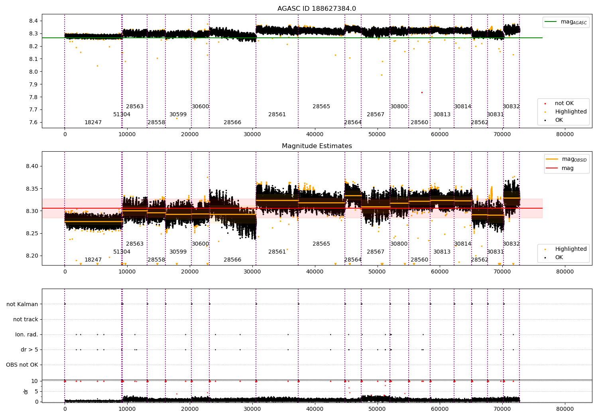Select the orange line sample beside mag OBSID
The image size is (598, 418).
point(552,159)
